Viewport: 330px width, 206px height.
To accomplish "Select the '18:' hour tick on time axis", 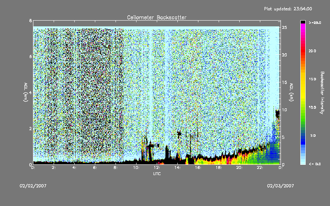I will 219,168.
